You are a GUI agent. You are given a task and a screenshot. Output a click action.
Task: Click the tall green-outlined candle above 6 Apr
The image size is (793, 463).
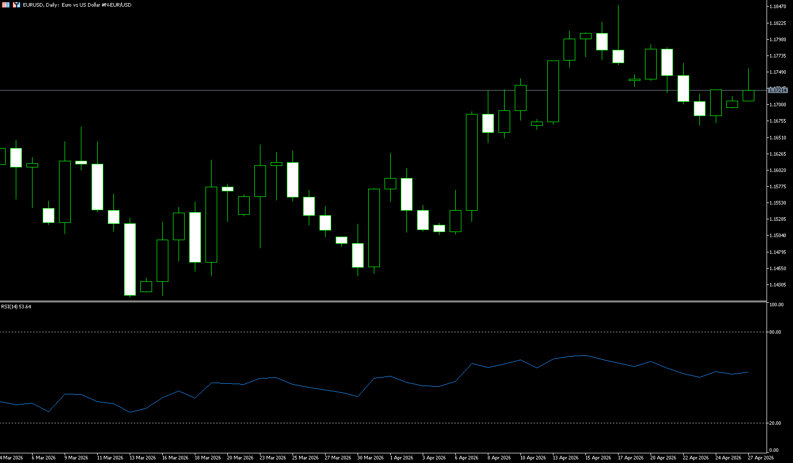(472, 162)
